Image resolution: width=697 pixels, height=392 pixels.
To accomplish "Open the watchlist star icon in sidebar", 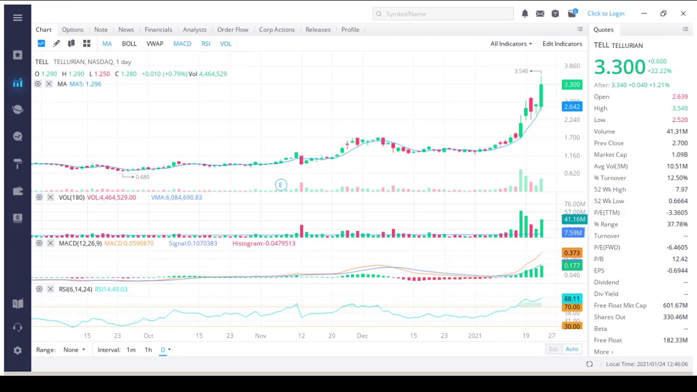I will pos(17,55).
